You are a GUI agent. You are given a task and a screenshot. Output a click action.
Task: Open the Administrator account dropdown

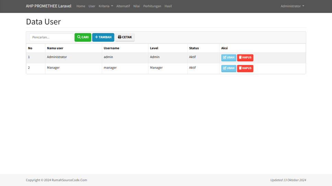click(x=292, y=6)
